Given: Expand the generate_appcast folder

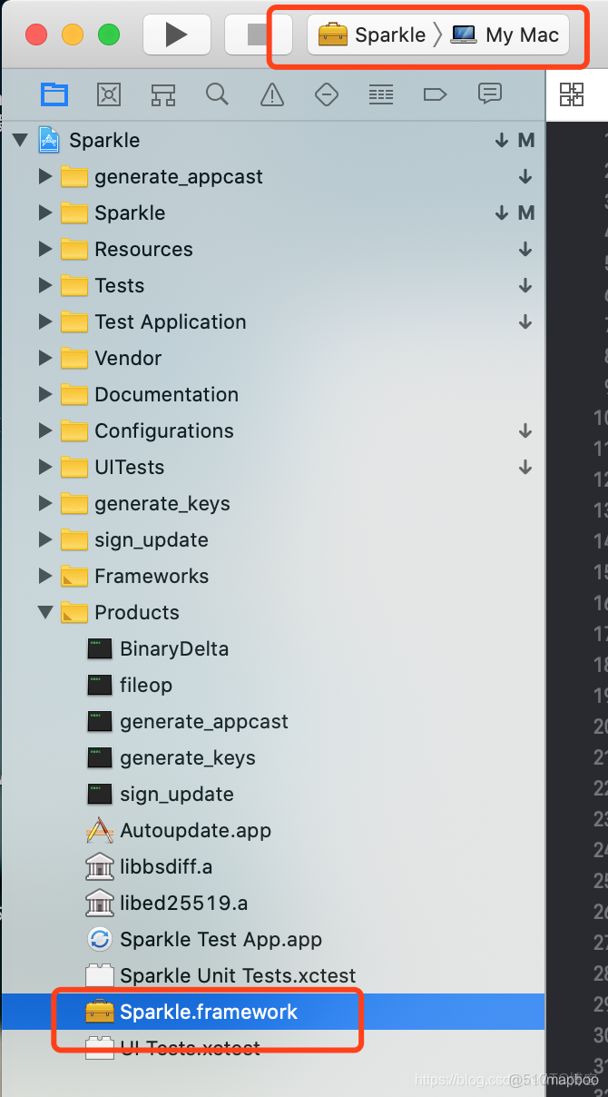Looking at the screenshot, I should click(x=45, y=176).
